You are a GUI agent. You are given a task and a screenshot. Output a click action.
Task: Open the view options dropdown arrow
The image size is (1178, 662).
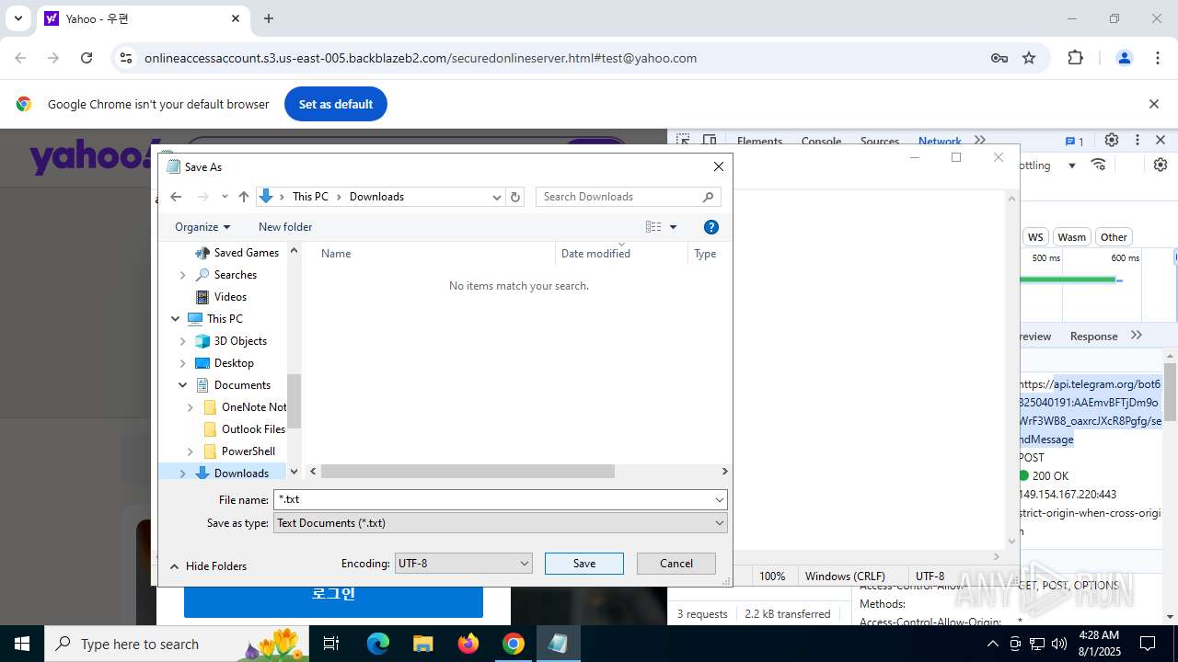coord(673,227)
